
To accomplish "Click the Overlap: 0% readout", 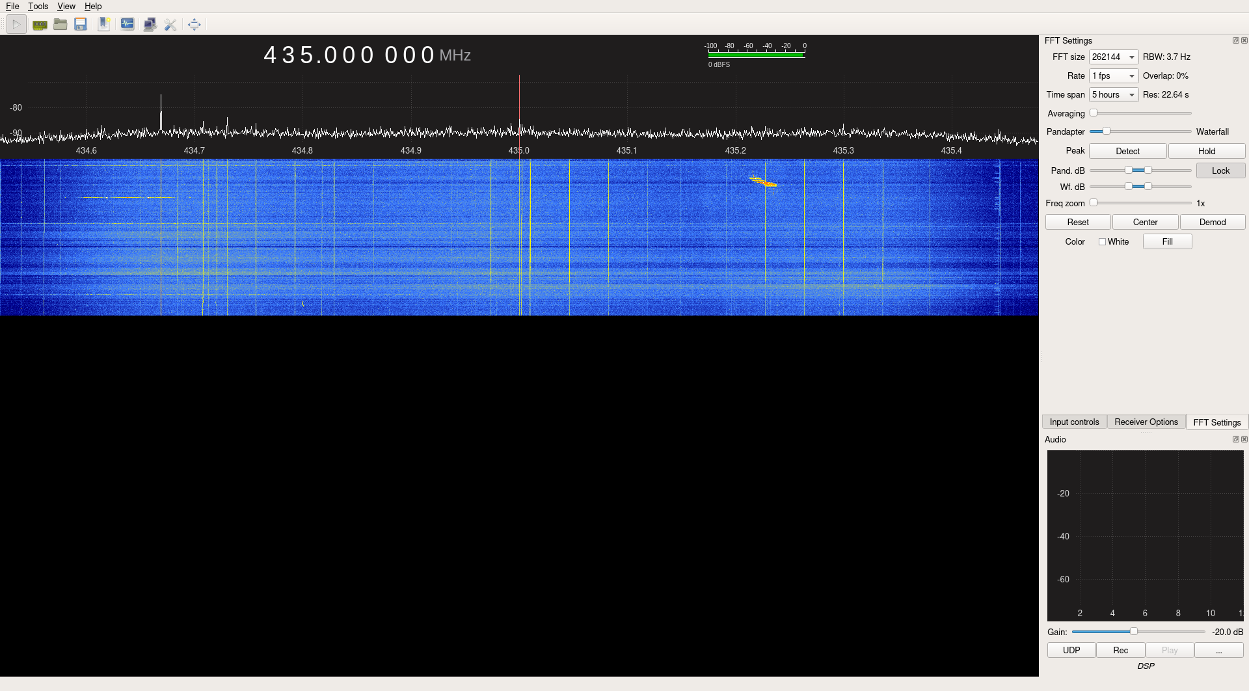I will point(1165,76).
